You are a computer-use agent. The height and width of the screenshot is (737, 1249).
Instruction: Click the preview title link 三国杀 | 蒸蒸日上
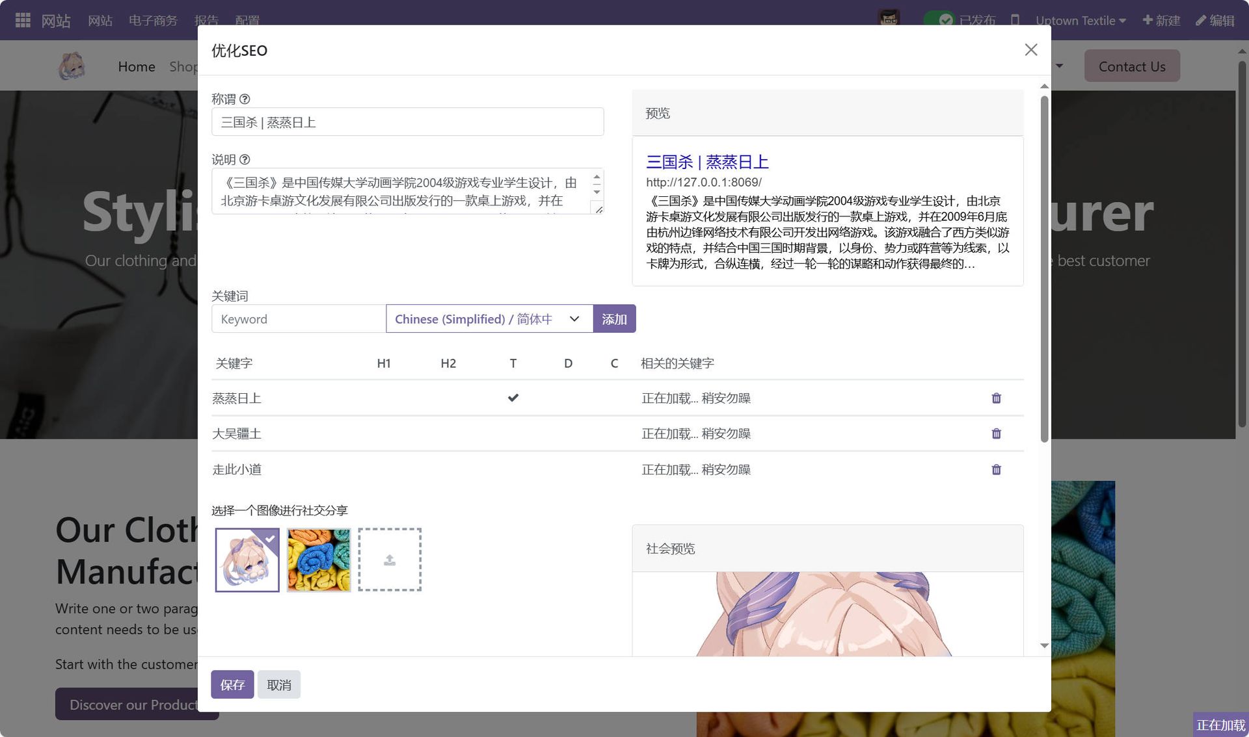tap(707, 162)
